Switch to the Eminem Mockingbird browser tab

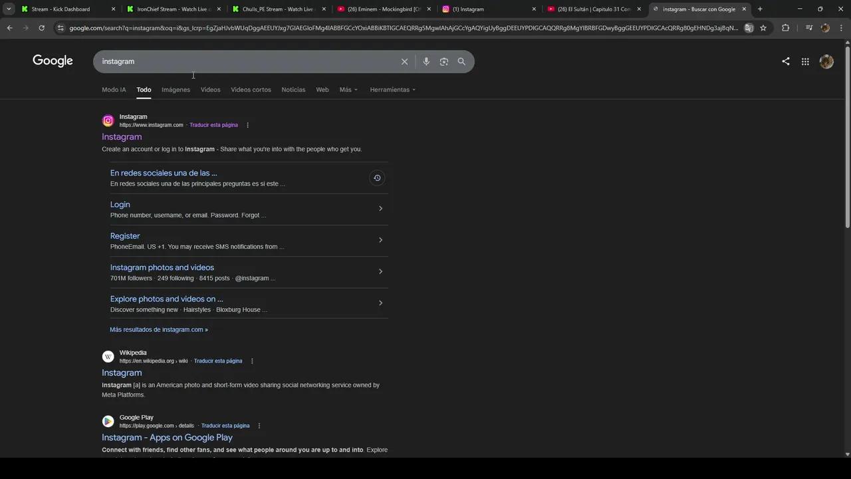(x=384, y=9)
